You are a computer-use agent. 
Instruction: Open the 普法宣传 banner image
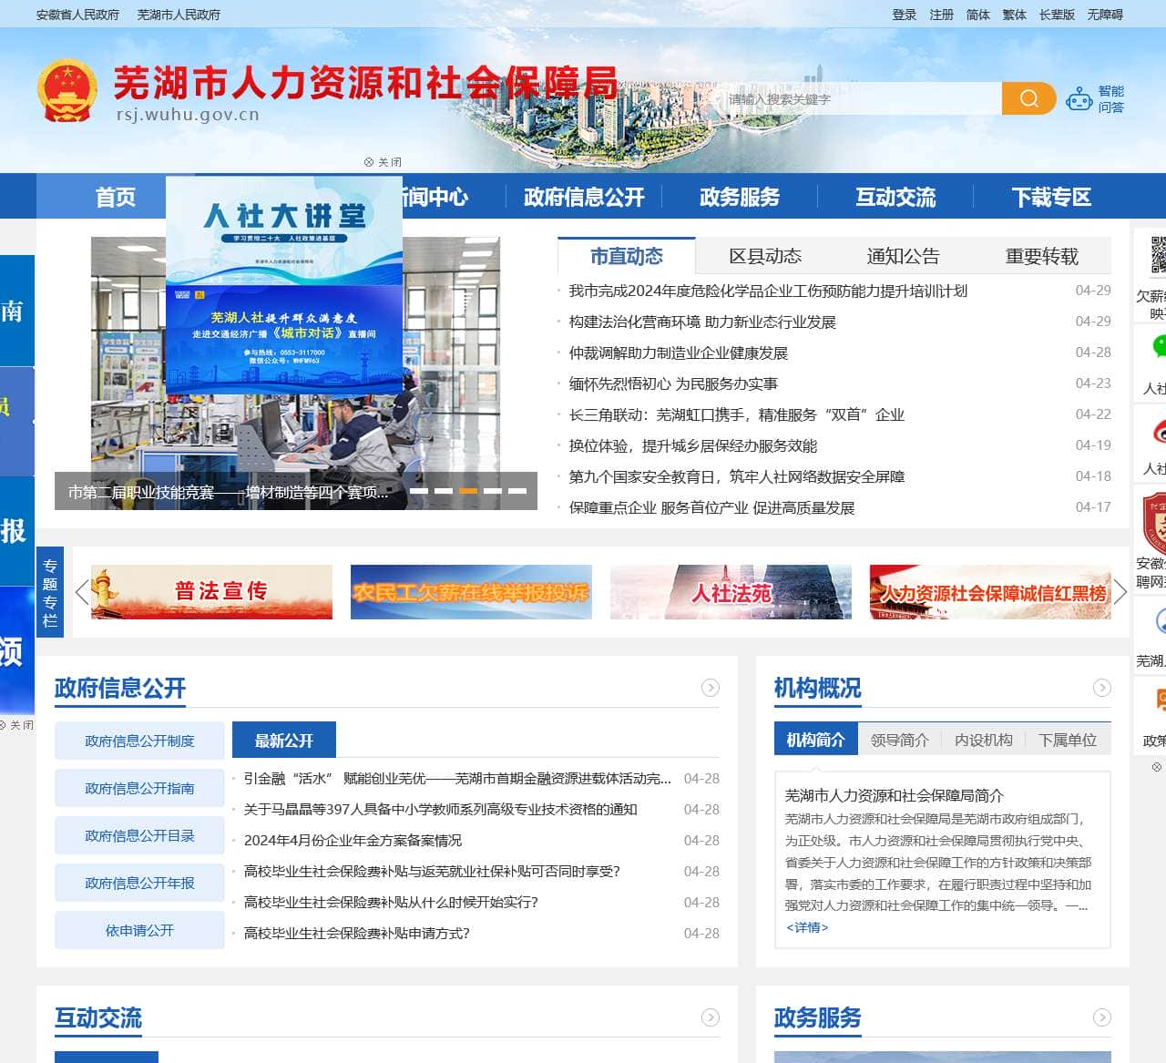(211, 592)
